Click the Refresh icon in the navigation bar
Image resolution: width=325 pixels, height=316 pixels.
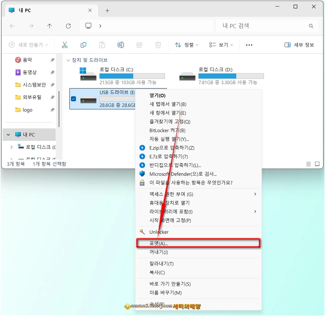(x=68, y=26)
